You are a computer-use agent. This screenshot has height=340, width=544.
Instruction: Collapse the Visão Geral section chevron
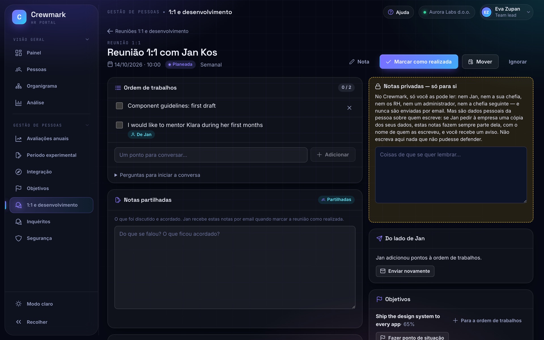tap(87, 39)
